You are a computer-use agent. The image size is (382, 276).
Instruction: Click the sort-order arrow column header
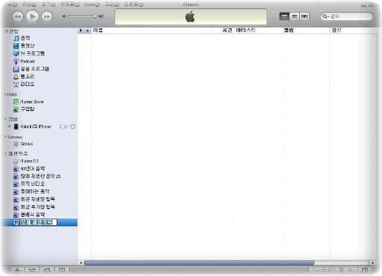coord(88,30)
